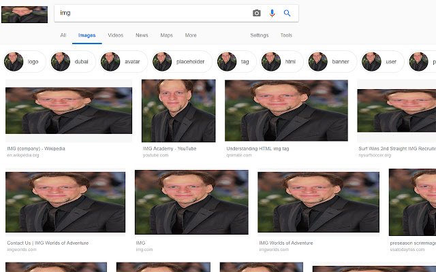436x272 pixels.
Task: Open the Settings menu
Action: tap(259, 35)
